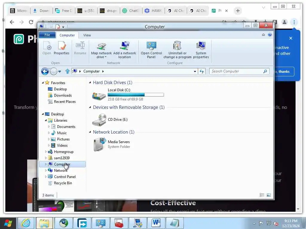Click the volume tray icon
This screenshot has height=229, width=306.
pyautogui.click(x=276, y=224)
